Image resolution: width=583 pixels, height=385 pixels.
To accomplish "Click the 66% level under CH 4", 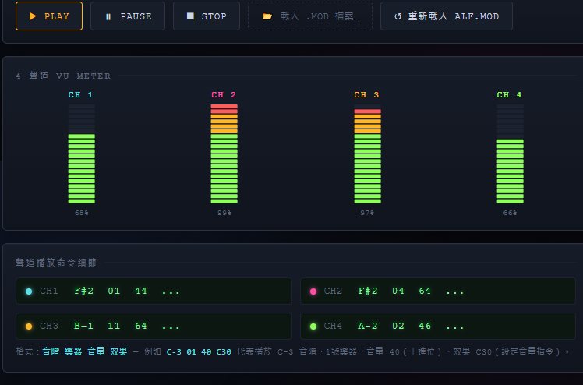I will (510, 213).
